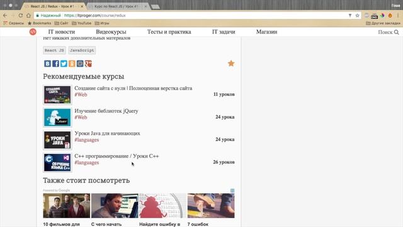Screen dimensions: 403x227
Task: Go back in the browser
Action: point(5,15)
